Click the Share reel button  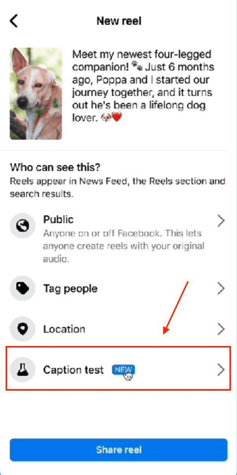point(118,450)
